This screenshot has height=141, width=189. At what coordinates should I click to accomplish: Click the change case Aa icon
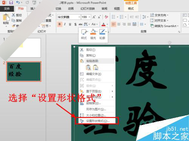tap(93, 24)
